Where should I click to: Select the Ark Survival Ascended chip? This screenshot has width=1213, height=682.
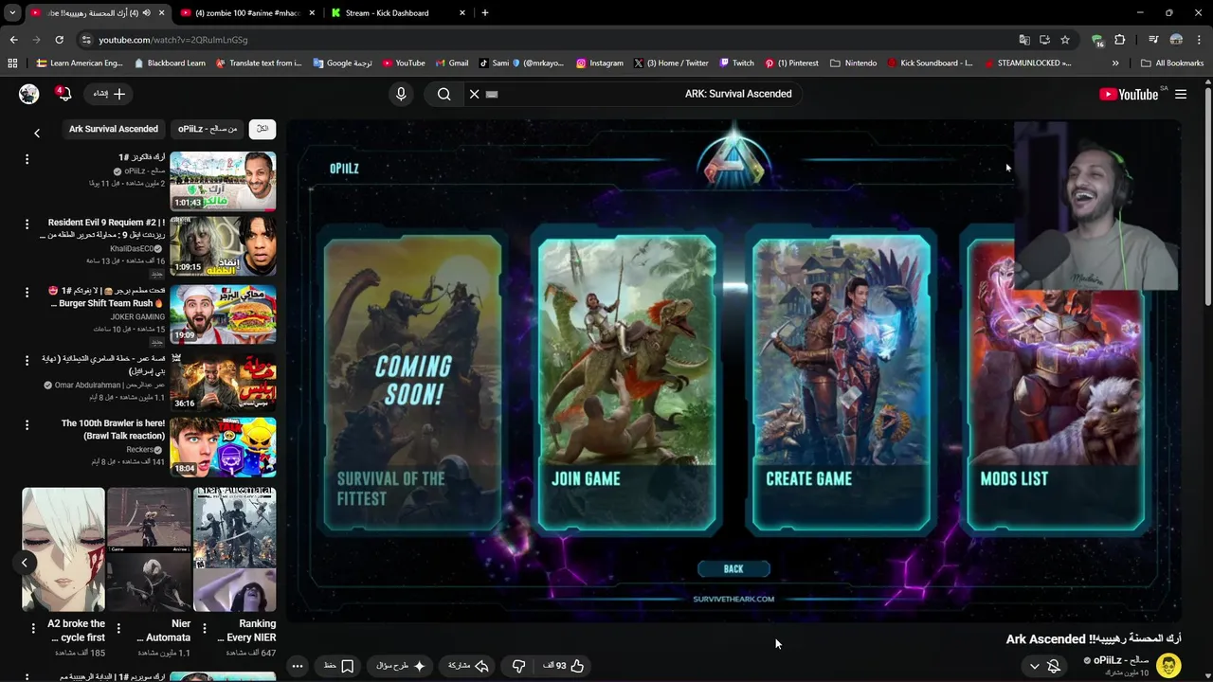pyautogui.click(x=113, y=129)
